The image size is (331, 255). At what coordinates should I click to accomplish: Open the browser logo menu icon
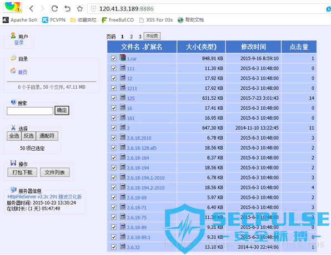coord(13,7)
